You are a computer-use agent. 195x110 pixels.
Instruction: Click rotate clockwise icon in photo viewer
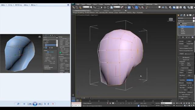[48, 104]
